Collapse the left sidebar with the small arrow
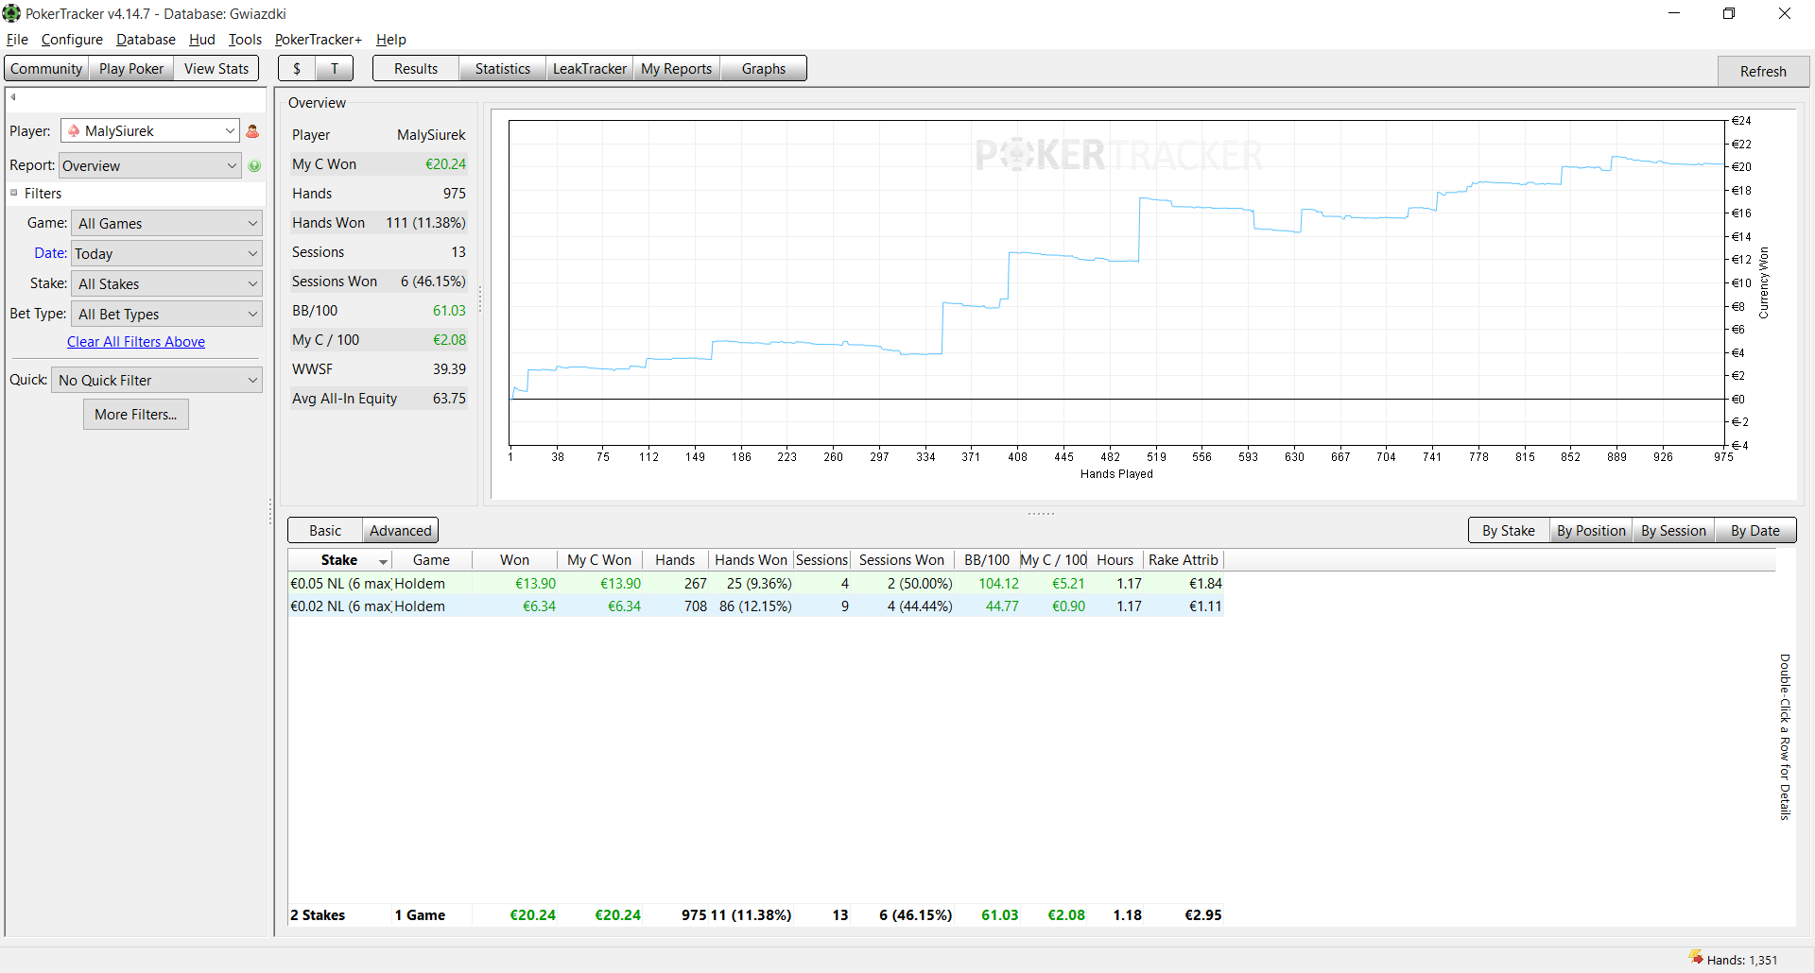Screen dimensions: 1815x973 [13, 97]
